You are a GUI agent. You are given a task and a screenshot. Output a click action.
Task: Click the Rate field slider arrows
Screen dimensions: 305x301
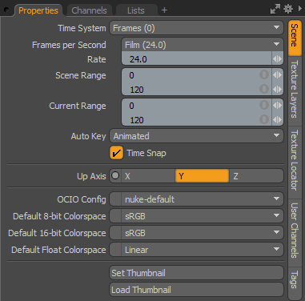(277, 59)
